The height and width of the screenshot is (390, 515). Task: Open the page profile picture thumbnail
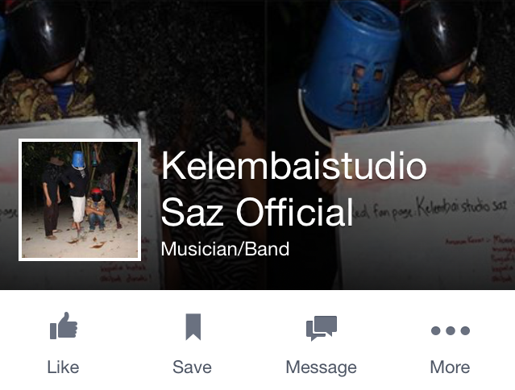(x=80, y=200)
